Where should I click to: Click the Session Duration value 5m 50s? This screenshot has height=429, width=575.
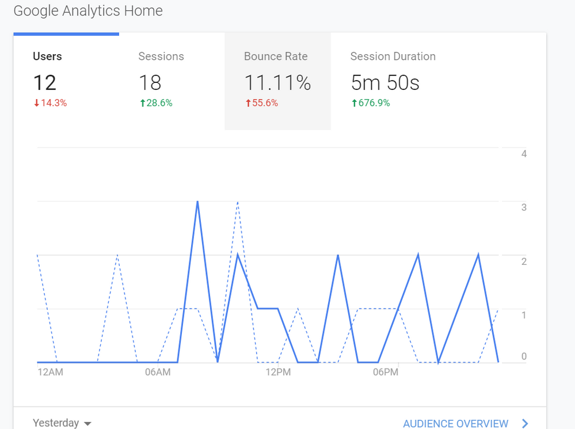(x=385, y=82)
